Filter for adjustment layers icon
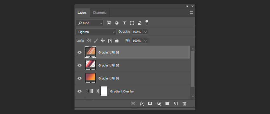The height and width of the screenshot is (114, 270). coord(117,23)
